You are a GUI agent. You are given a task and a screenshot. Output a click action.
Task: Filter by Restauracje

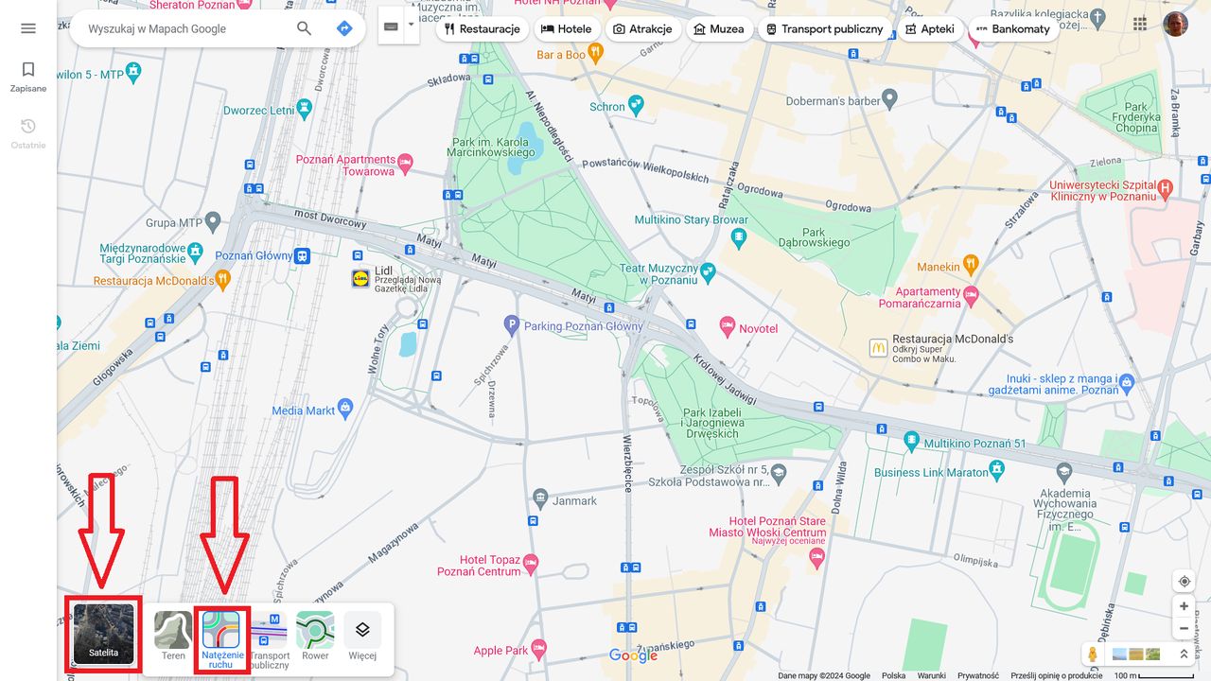[482, 28]
